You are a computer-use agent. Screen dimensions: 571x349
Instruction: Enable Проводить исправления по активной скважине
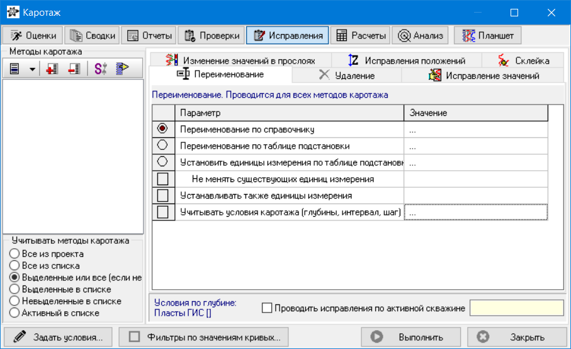pyautogui.click(x=267, y=308)
